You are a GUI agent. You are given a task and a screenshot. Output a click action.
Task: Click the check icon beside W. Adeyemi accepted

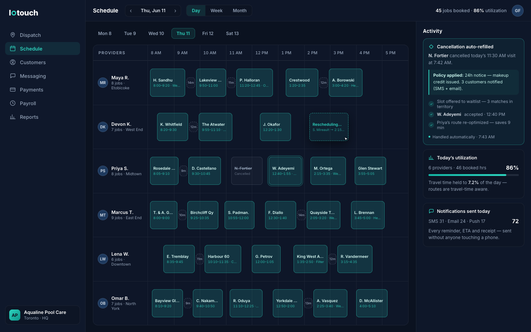point(431,114)
